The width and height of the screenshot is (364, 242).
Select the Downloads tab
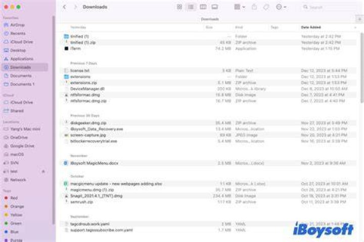(210, 19)
